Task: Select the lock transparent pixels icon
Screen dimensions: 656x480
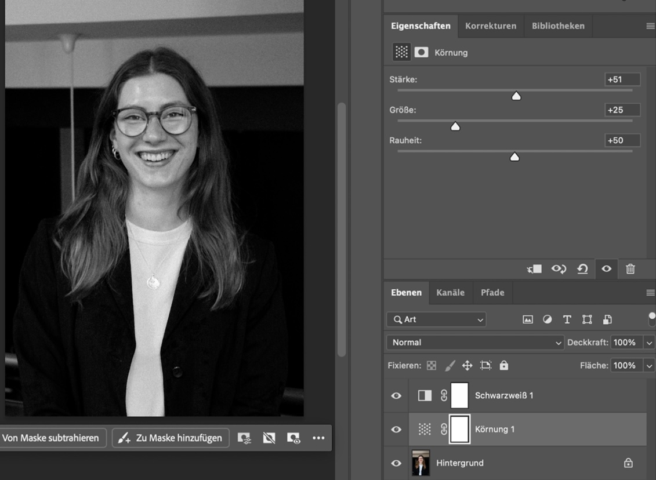Action: (x=430, y=365)
